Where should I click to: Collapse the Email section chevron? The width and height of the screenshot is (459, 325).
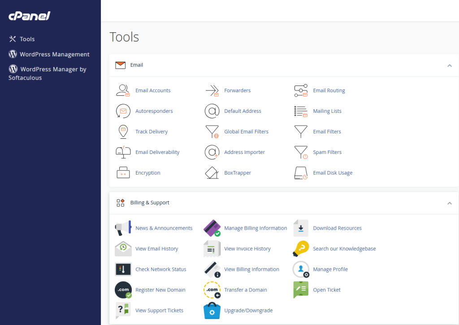pos(449,65)
